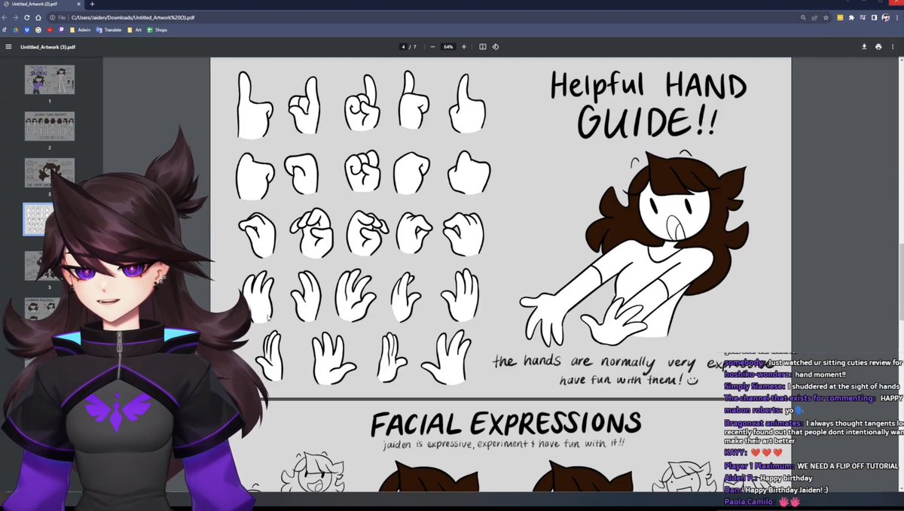Click the address bar file path

(133, 17)
